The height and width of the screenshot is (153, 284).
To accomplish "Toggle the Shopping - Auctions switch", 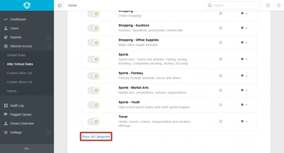I will 94,28.
